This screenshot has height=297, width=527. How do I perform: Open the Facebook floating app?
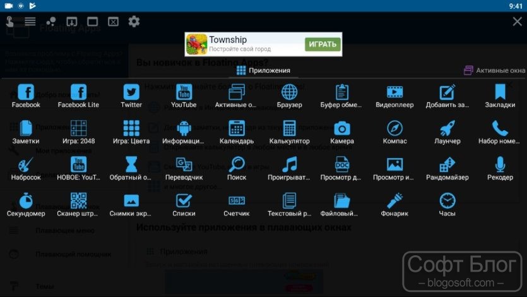26,96
